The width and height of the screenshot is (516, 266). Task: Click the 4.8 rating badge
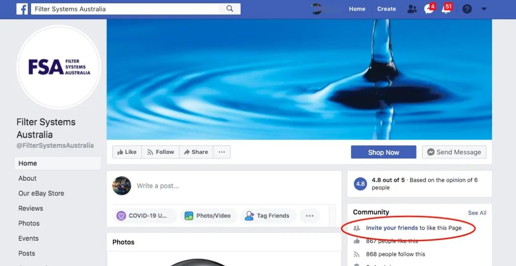(x=360, y=184)
